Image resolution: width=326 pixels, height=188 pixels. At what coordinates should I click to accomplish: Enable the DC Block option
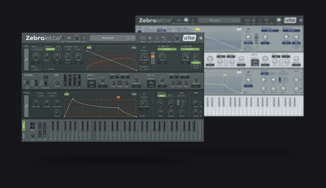[x=46, y=69]
